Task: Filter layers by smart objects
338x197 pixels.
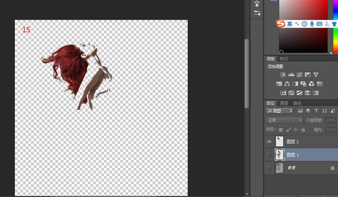Action: 333,111
